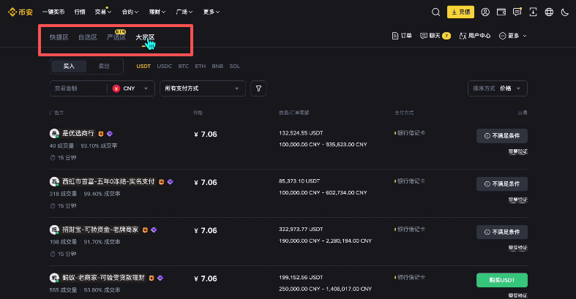Open the 订单 orders link
The image size is (576, 299).
click(403, 36)
